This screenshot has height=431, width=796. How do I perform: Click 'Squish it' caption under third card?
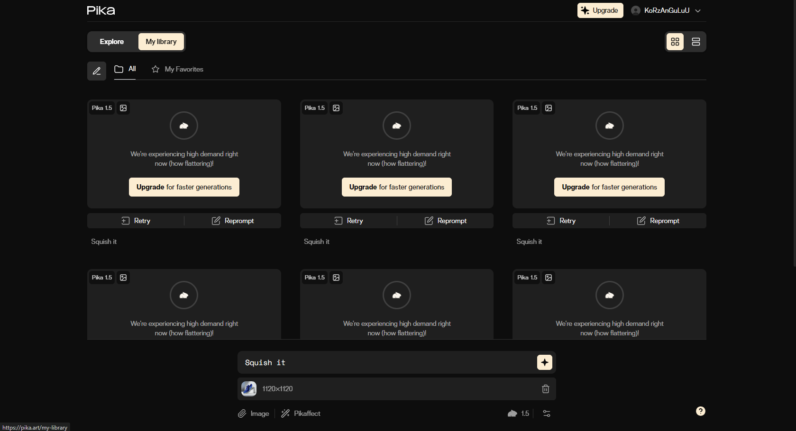(x=529, y=242)
